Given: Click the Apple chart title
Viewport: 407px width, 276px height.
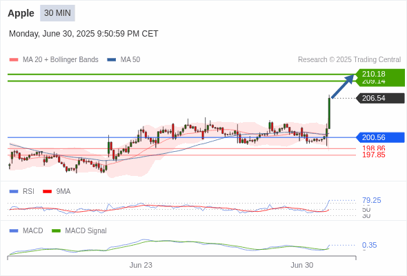Looking at the screenshot, I should coord(21,13).
